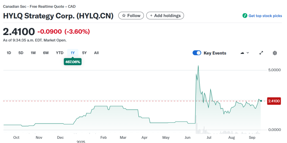This screenshot has height=143, width=287.
Task: Click the green checkmark badge icon
Action: pyautogui.click(x=245, y=16)
